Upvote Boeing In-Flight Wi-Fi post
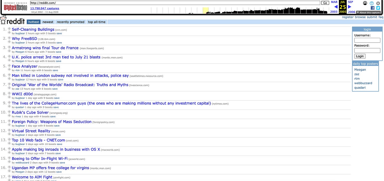 (x=9, y=157)
